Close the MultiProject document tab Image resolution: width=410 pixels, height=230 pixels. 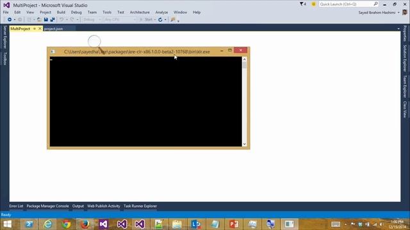(40, 29)
